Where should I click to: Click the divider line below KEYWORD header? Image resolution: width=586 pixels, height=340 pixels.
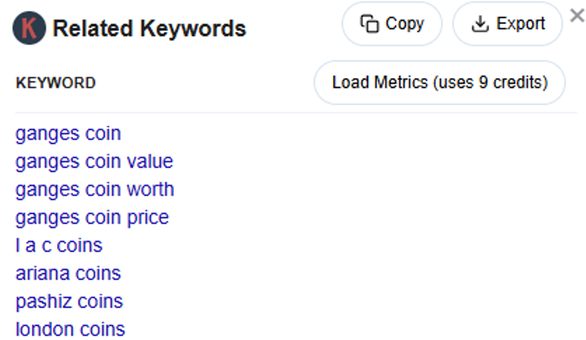(x=289, y=113)
